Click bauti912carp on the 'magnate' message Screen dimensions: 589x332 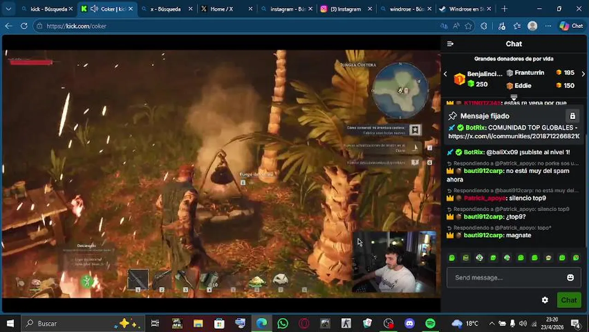pos(483,235)
